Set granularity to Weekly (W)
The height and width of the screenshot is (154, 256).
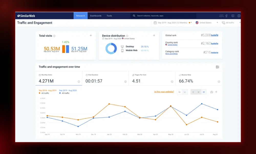tap(199, 92)
